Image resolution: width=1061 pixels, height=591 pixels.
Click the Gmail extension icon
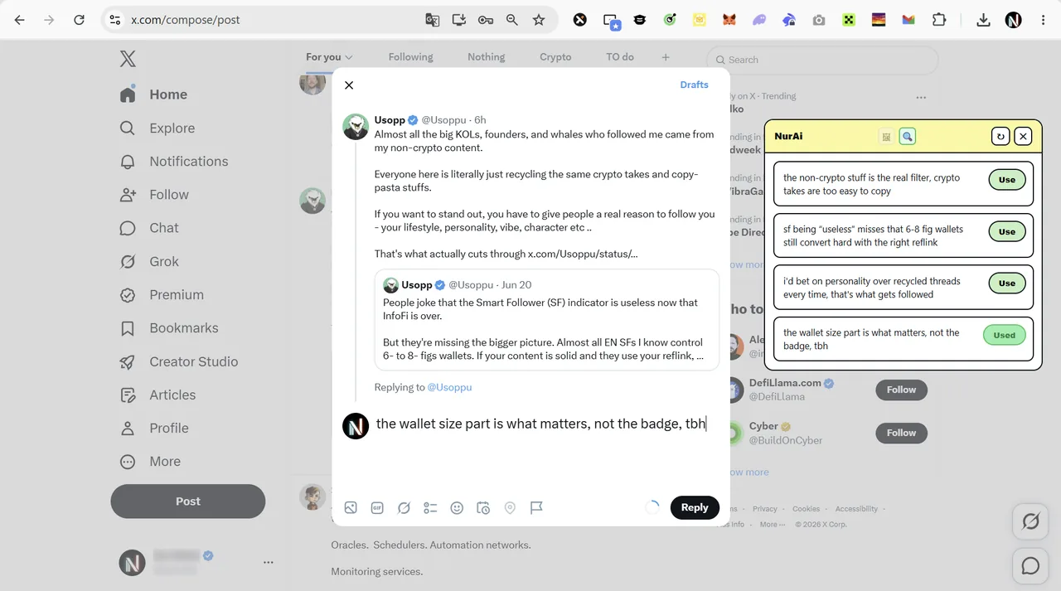tap(908, 20)
